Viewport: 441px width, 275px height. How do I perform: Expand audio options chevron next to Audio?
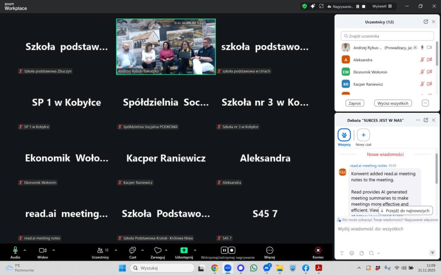click(x=25, y=250)
